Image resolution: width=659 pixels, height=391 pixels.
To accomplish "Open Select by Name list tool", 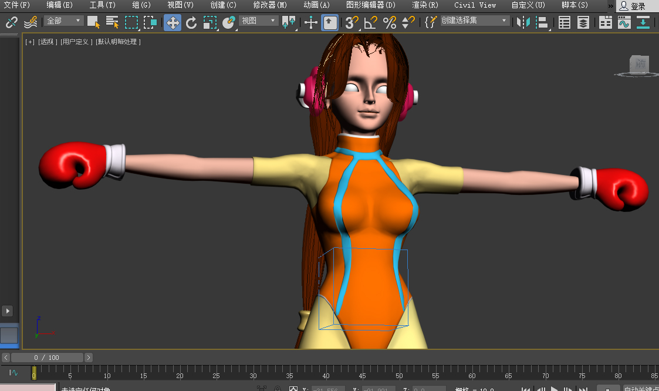I will point(112,23).
